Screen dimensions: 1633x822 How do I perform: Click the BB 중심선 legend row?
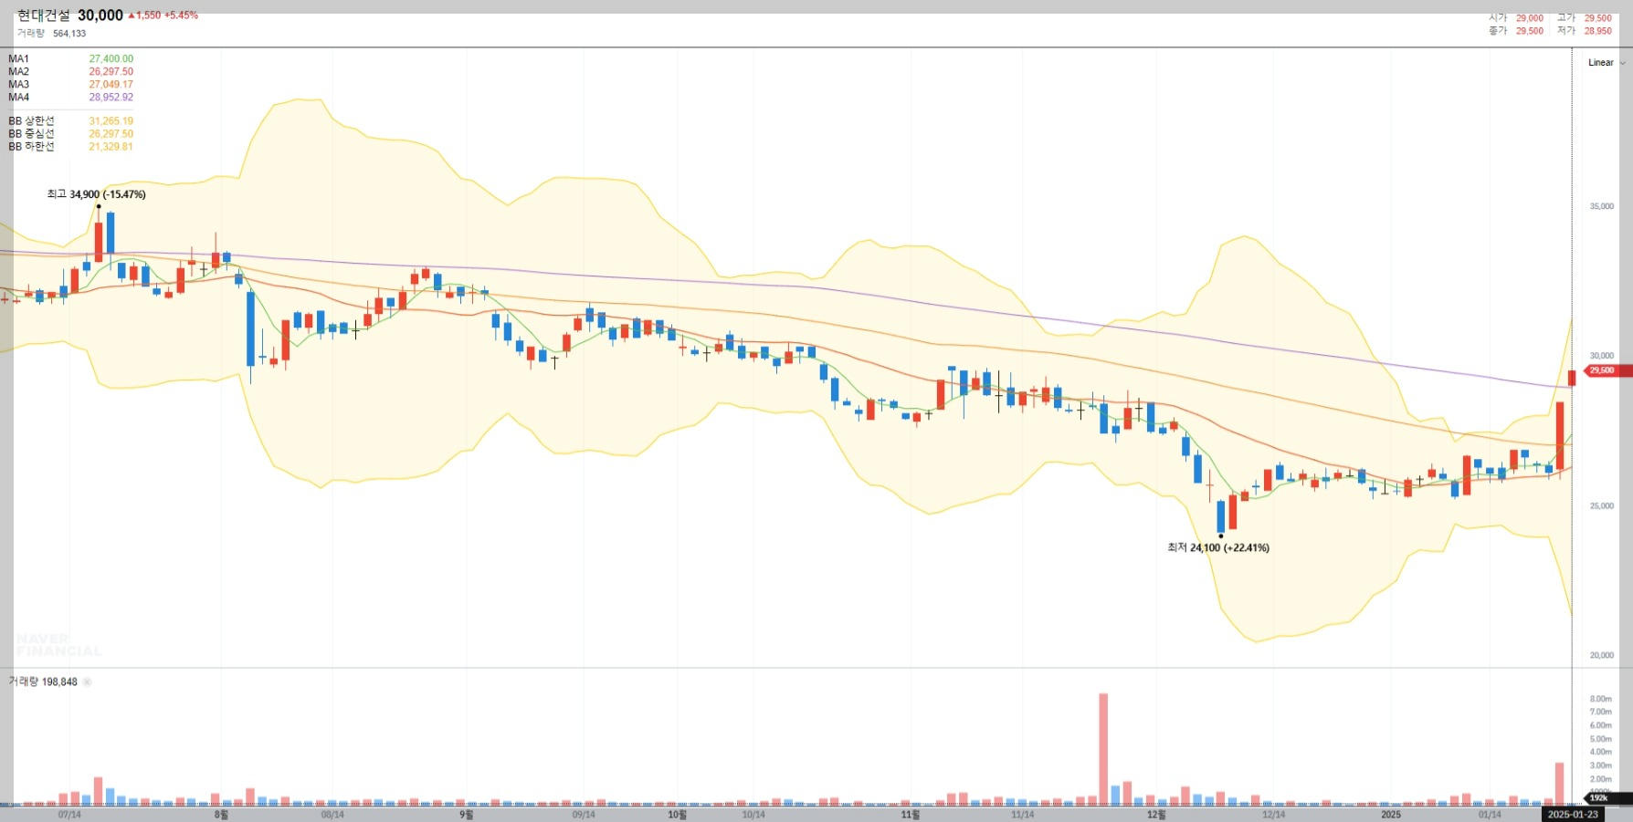point(70,133)
